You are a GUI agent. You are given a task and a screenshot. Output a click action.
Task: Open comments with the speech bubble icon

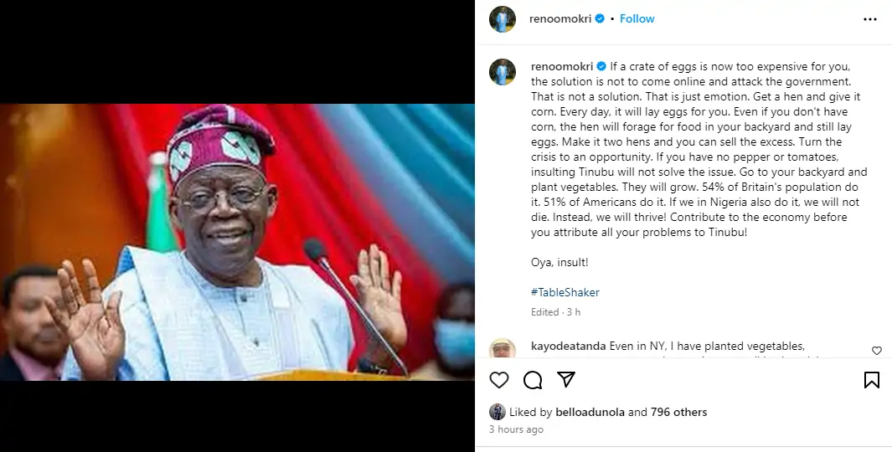[533, 380]
